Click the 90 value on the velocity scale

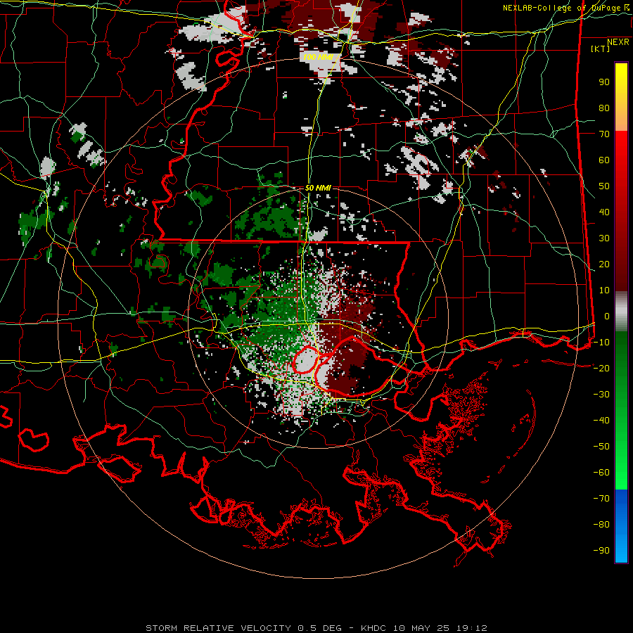[x=604, y=82]
